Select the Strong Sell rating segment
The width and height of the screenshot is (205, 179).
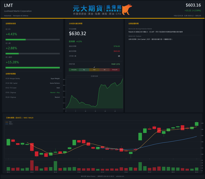point(115,70)
